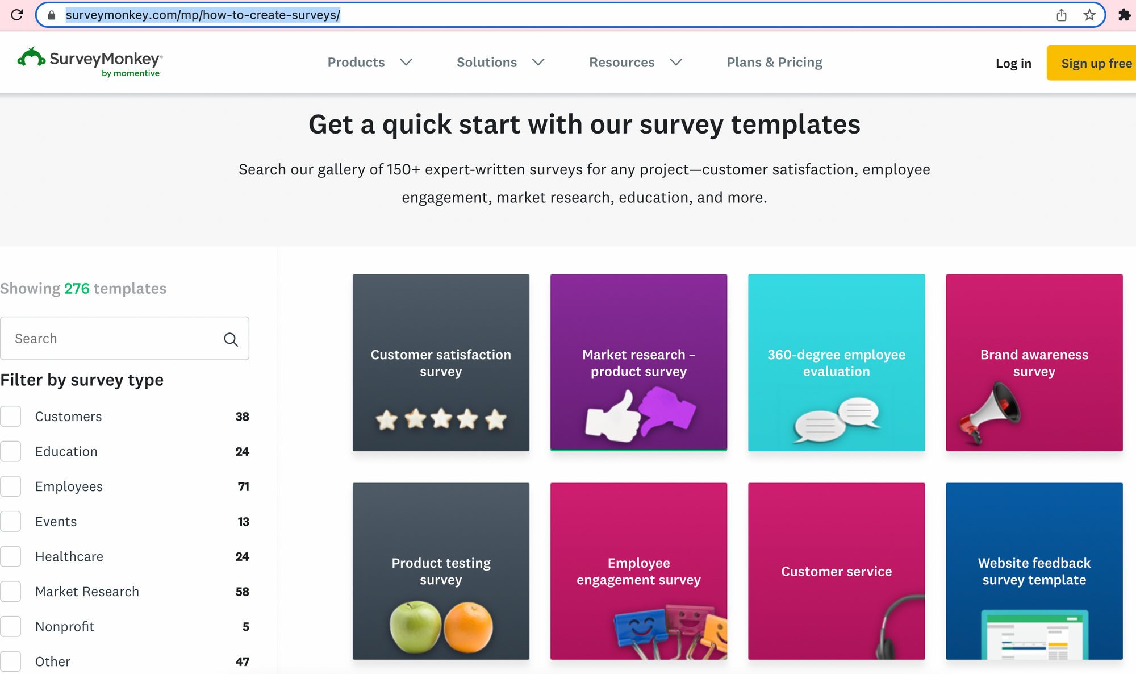
Task: Reload the page with the refresh icon
Action: click(17, 15)
